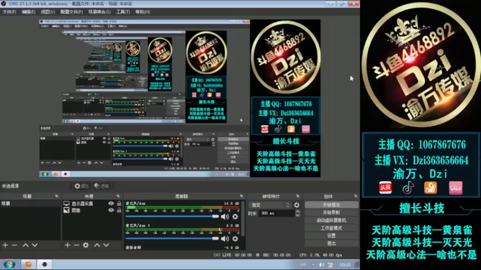Open the 渐变 transition dropdown
481x270 pixels.
(x=269, y=205)
